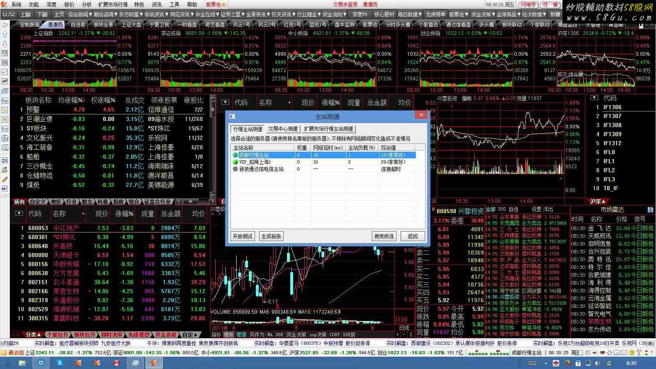Select the 新浪通达信电信主站 server row
656x369 pixels.
click(x=324, y=169)
